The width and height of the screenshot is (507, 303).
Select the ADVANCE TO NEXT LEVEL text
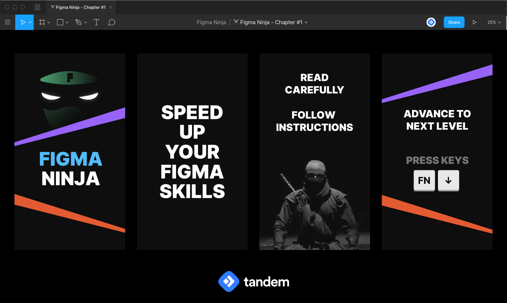pos(437,120)
